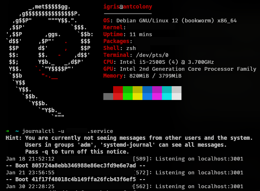The height and width of the screenshot is (191, 260).
Task: Click the 'Jan 30 22:28:25' timestamp
Action: (x=30, y=187)
